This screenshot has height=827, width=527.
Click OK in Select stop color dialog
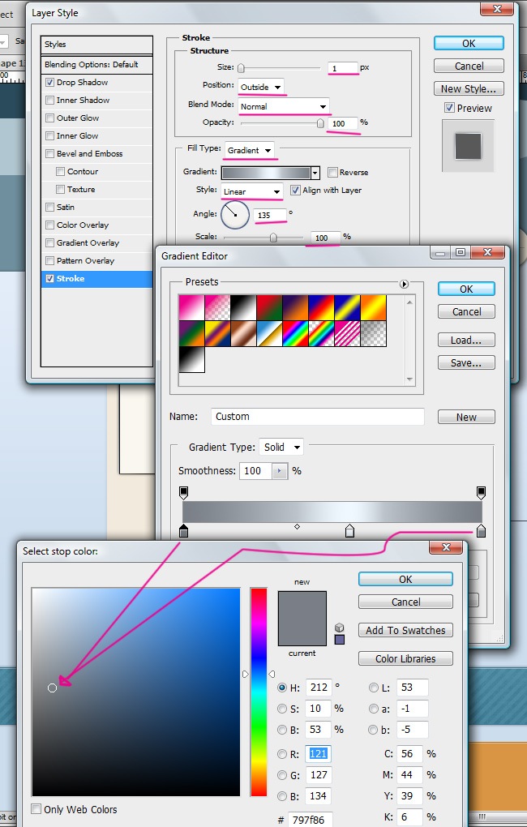click(x=405, y=579)
